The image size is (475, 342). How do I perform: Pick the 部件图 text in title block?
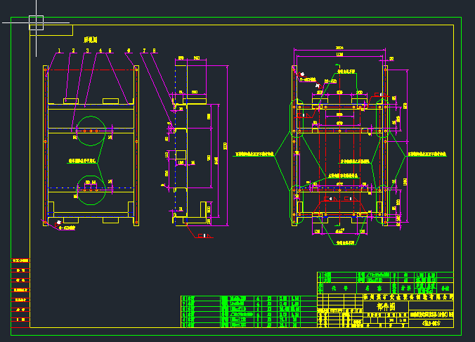tap(386, 307)
